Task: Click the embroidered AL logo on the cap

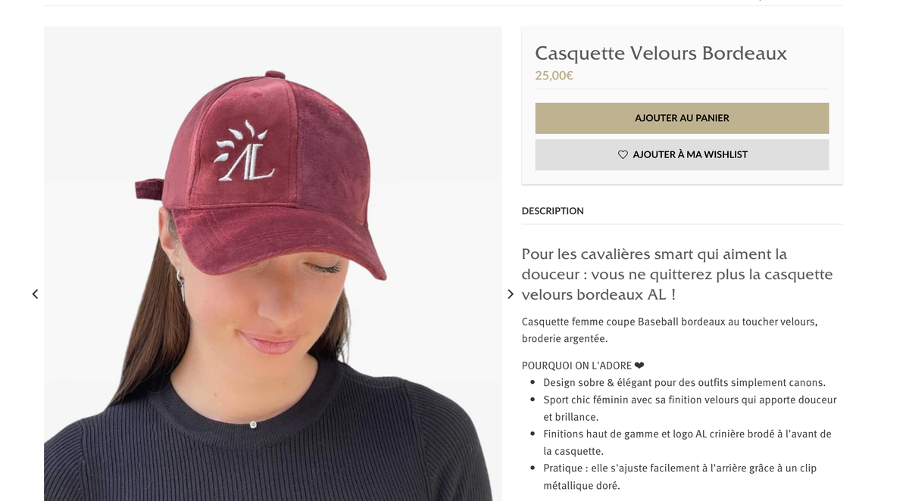Action: coord(242,151)
